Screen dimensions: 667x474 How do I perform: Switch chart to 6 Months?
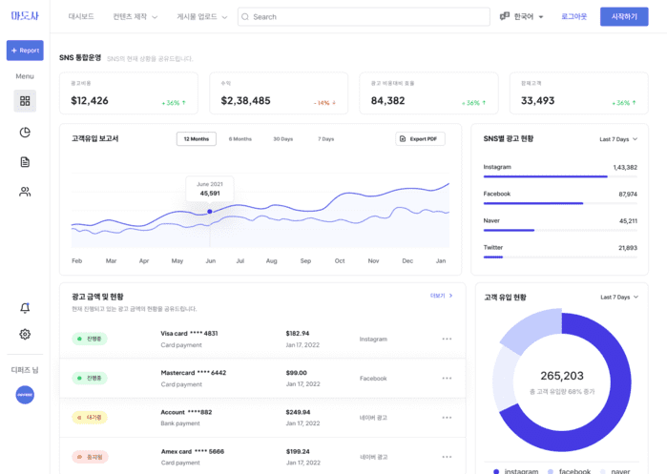pyautogui.click(x=240, y=139)
